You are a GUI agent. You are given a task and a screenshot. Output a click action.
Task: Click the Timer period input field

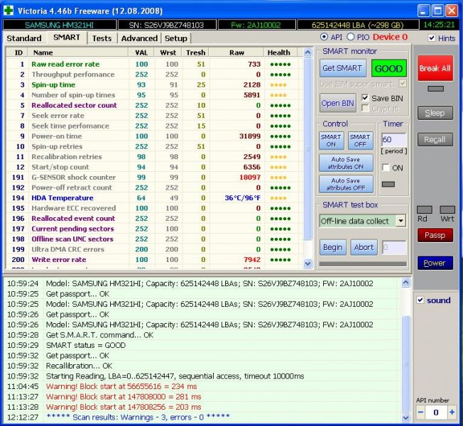[x=394, y=140]
